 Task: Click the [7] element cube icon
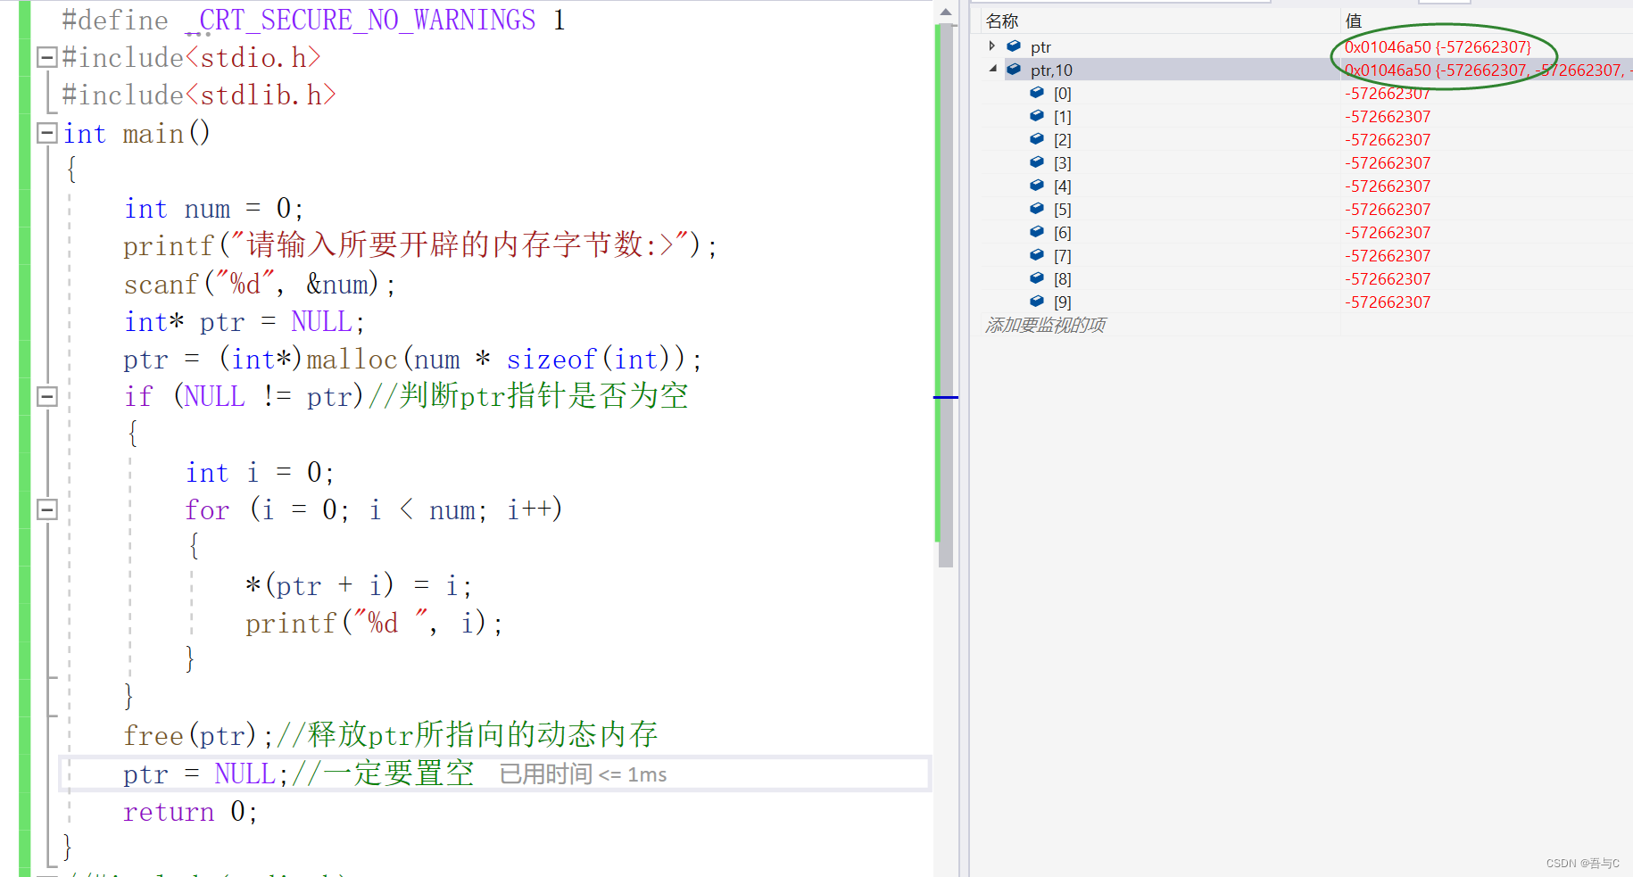click(1037, 254)
